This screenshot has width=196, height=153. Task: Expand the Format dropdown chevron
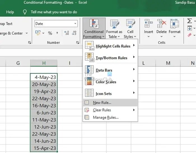tap(174, 36)
